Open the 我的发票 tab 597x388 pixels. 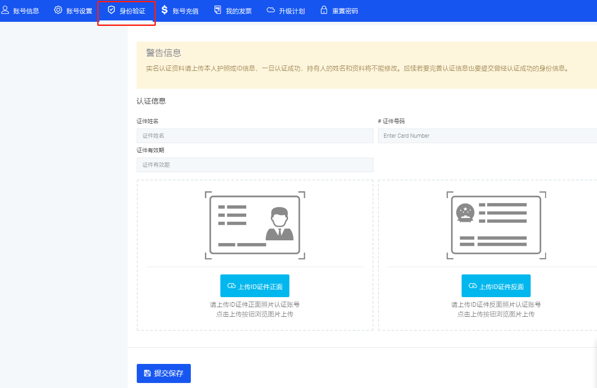pyautogui.click(x=233, y=10)
